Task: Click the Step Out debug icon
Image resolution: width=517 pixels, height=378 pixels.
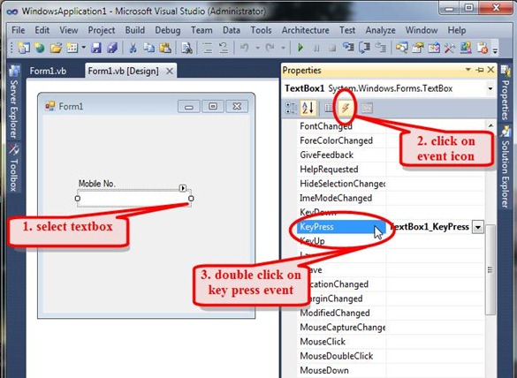Action: pyautogui.click(x=381, y=48)
